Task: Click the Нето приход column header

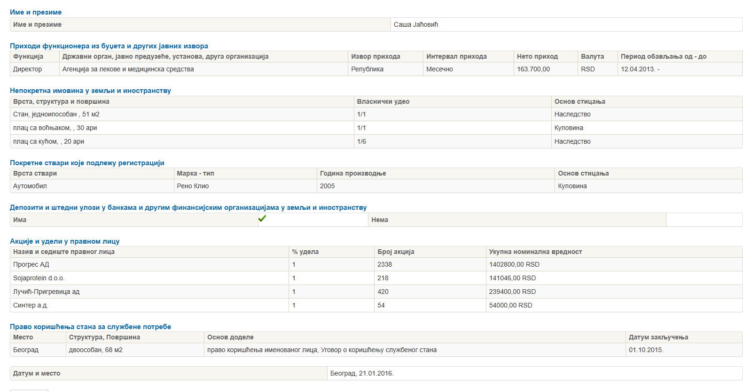Action: [x=537, y=56]
